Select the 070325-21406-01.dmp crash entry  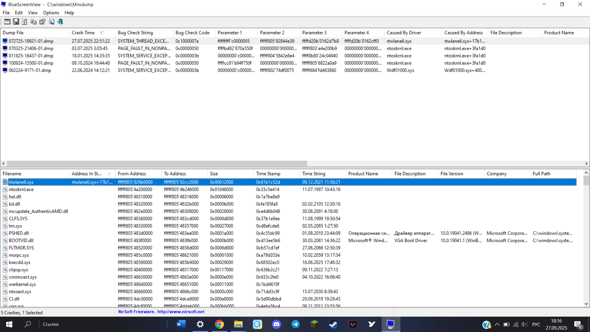point(31,48)
